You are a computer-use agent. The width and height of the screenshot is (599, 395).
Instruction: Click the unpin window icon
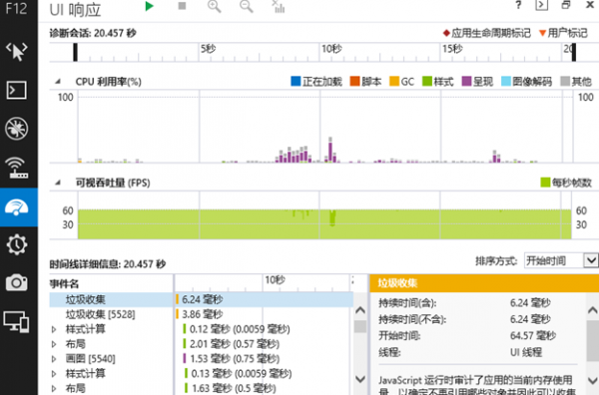pyautogui.click(x=566, y=5)
